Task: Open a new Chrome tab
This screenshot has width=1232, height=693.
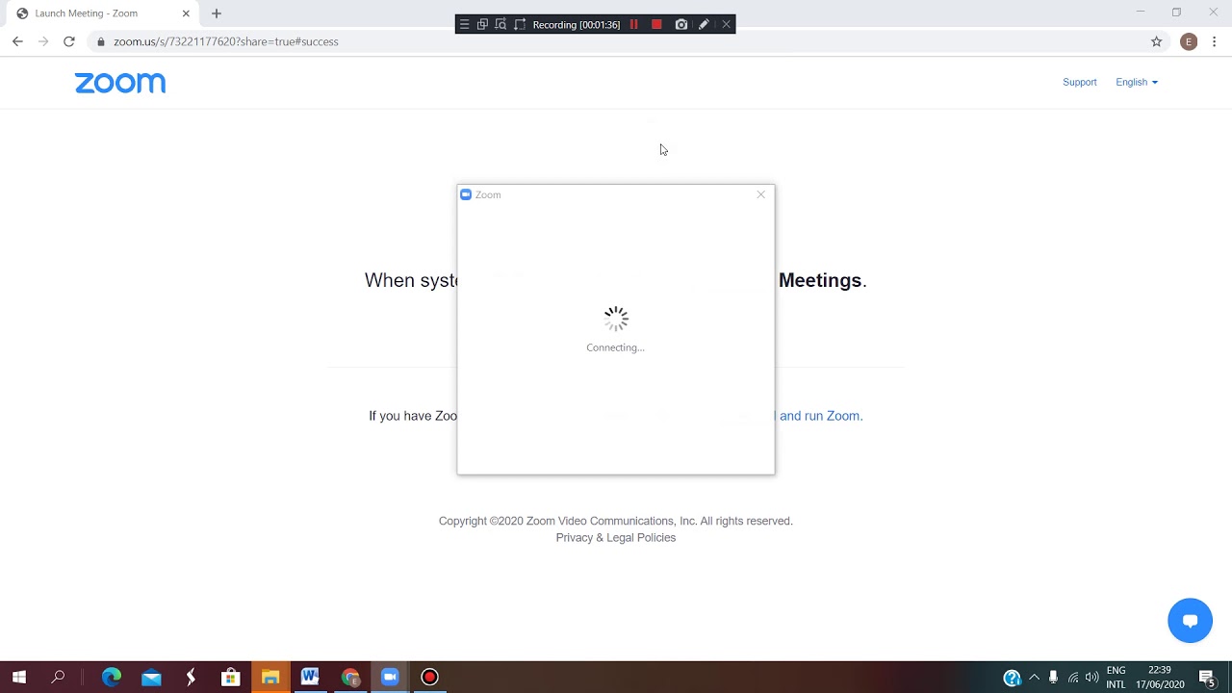Action: point(217,13)
